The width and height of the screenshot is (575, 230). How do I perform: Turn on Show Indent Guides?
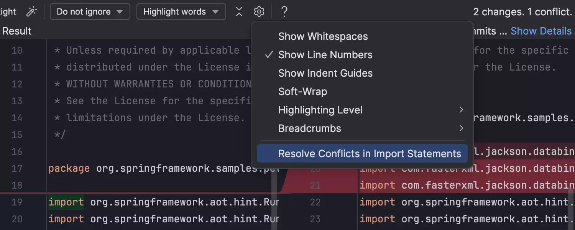click(x=325, y=73)
